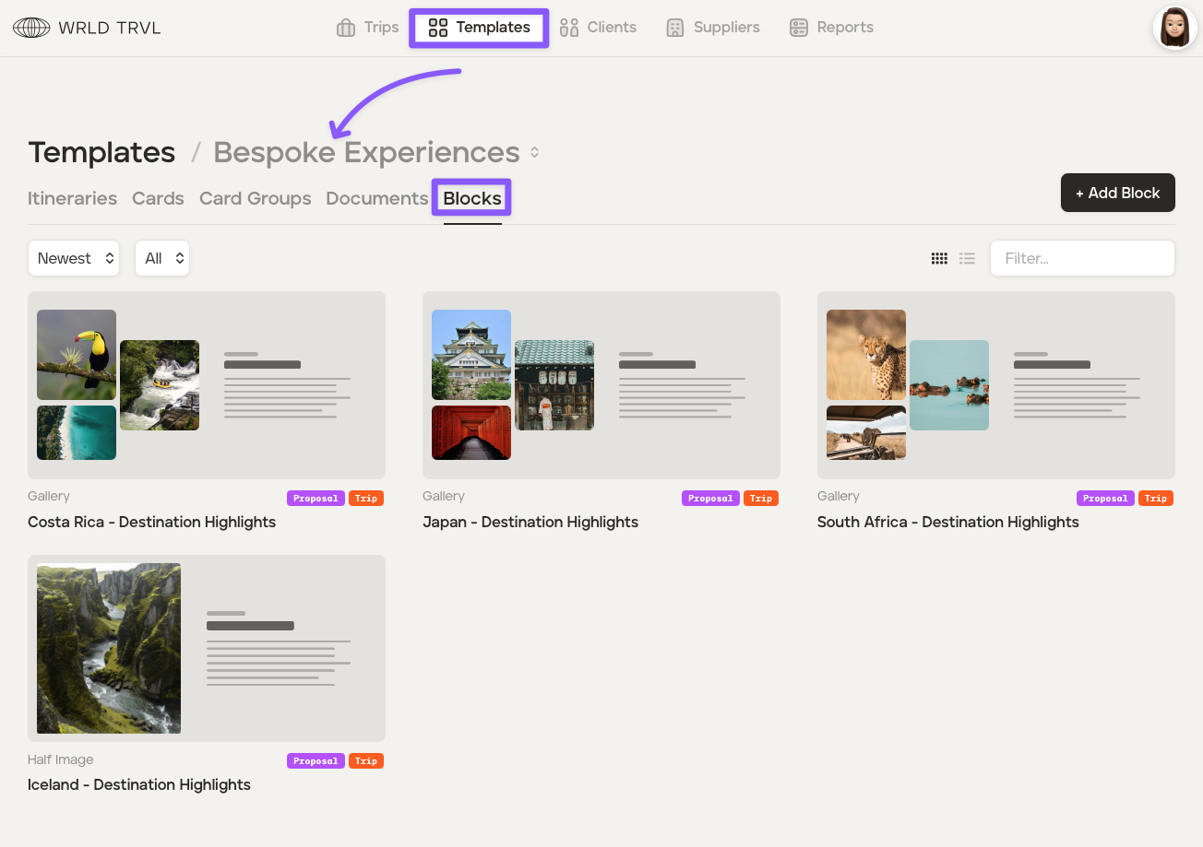Click the WRLD TRVL globe logo
Viewport: 1203px width, 847px height.
[31, 28]
